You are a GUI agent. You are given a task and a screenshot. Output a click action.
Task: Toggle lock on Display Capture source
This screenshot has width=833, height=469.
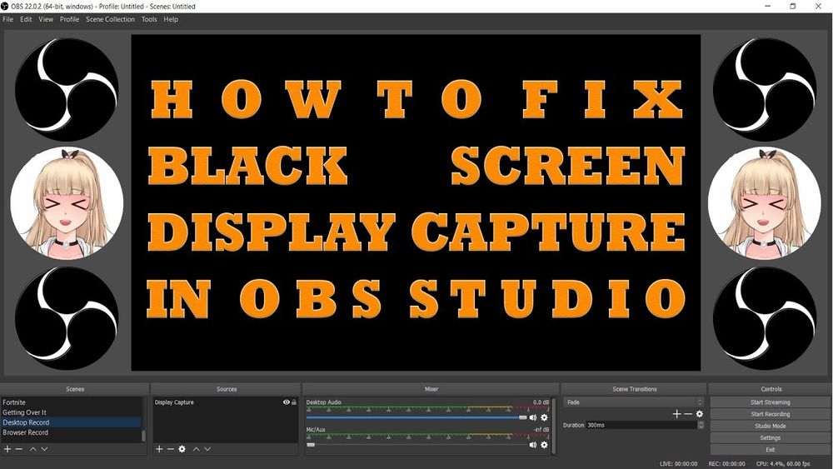coord(294,402)
